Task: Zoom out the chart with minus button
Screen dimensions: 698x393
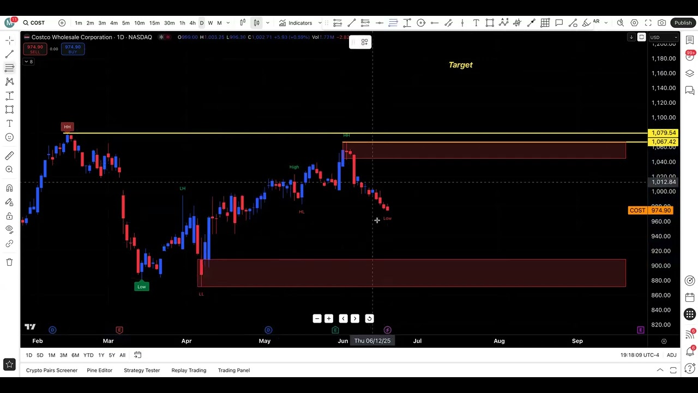Action: [x=317, y=319]
